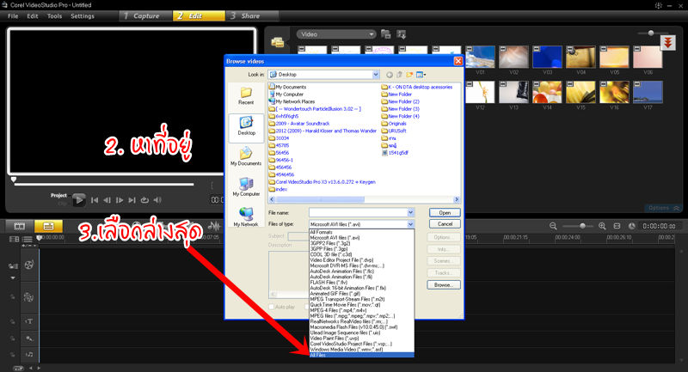Toggle lock on Voice track

pyautogui.click(x=12, y=338)
